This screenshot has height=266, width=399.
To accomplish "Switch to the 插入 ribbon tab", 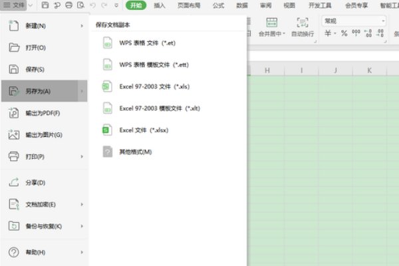I will point(160,5).
